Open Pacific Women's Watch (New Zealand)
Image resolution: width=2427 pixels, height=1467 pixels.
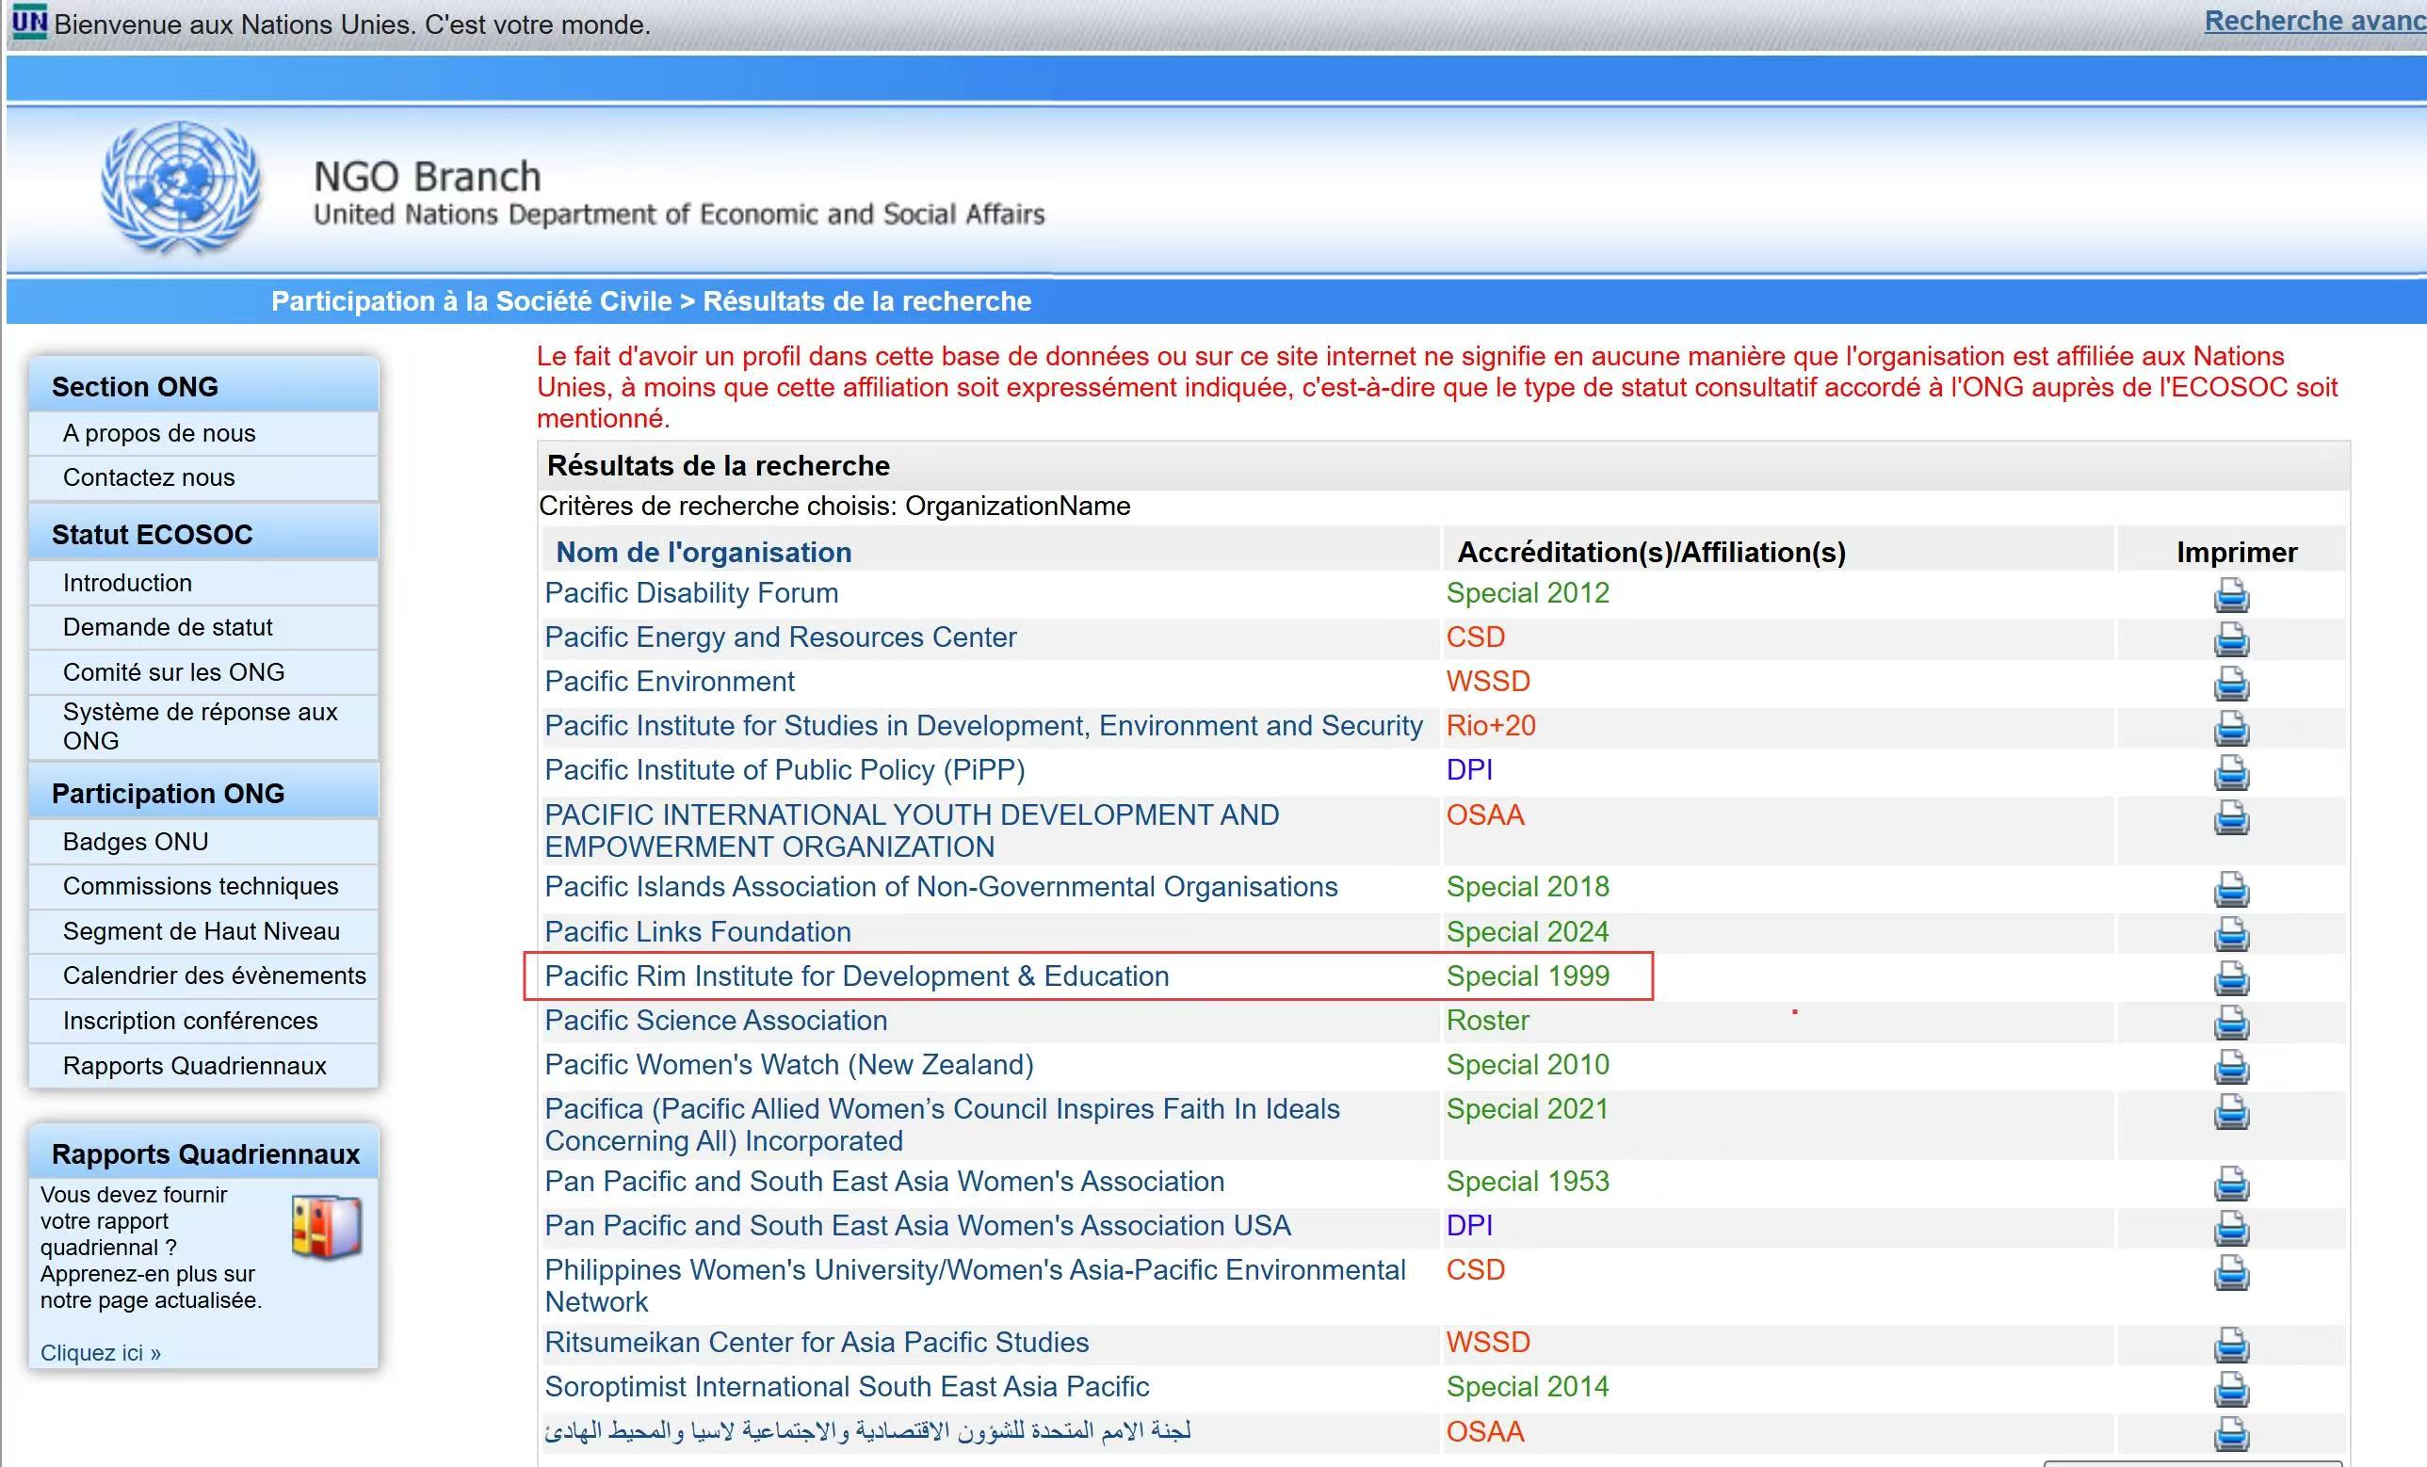pyautogui.click(x=789, y=1065)
